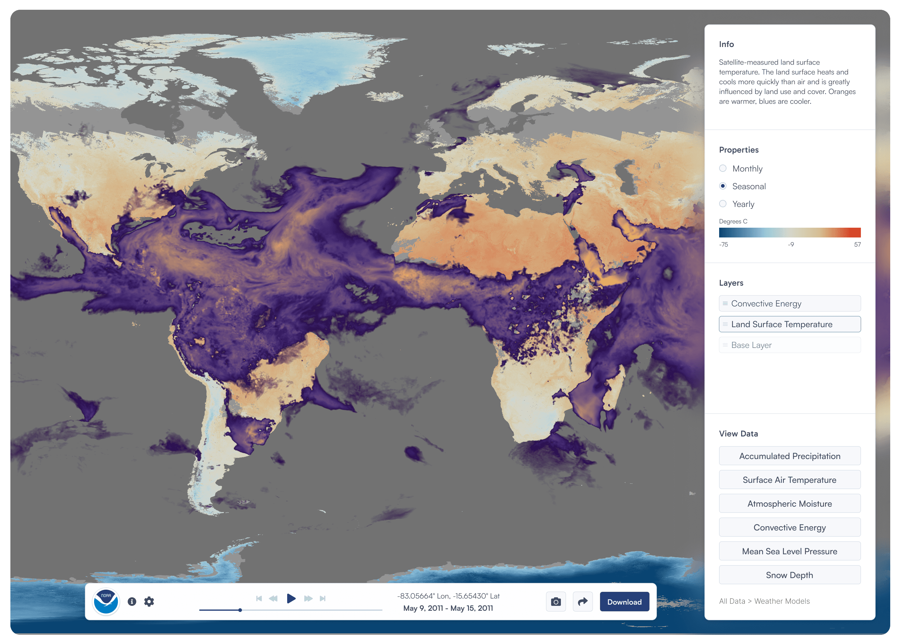This screenshot has width=900, height=644.
Task: Click the All Data breadcrumb link
Action: coord(732,601)
